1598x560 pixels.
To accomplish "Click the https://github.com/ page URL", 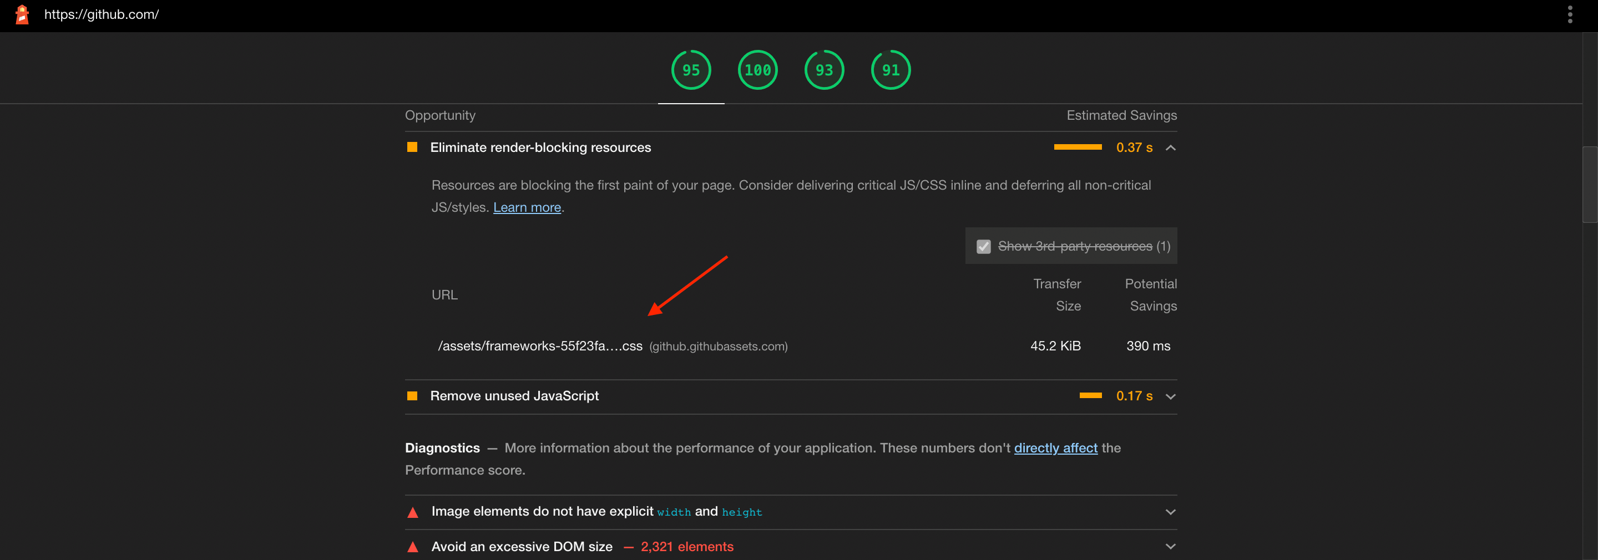I will (x=101, y=14).
